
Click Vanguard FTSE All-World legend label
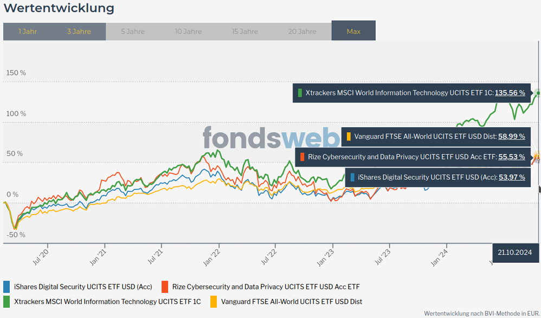tap(292, 301)
